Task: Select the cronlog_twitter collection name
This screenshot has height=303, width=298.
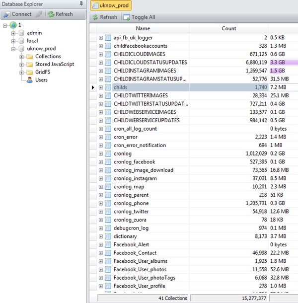Action: pyautogui.click(x=131, y=212)
